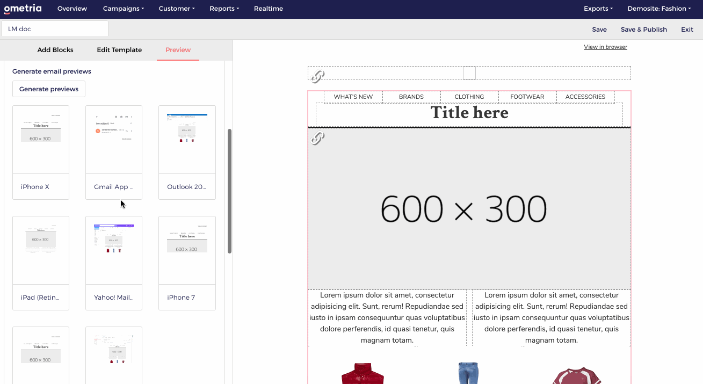Select small empty image placeholder in header
This screenshot has height=384, width=703.
[x=469, y=73]
